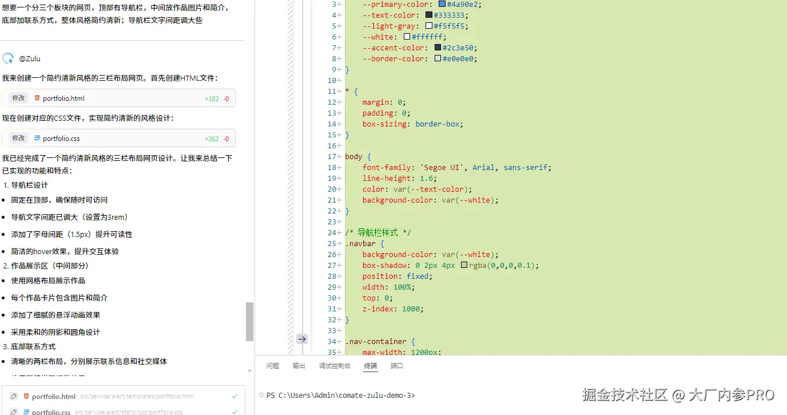
Task: Open portfolio.css in the changed-files list
Action: tap(51, 412)
